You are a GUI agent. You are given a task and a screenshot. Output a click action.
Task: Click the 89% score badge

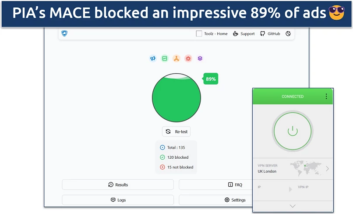211,78
